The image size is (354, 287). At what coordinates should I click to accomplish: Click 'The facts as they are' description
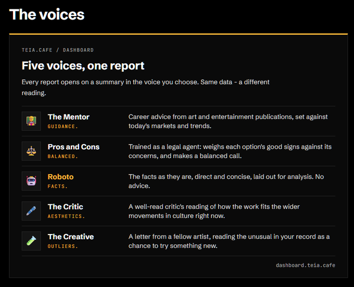click(x=226, y=181)
